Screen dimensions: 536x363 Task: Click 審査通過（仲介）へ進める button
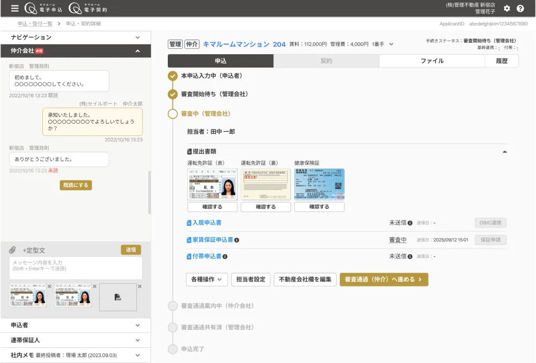[384, 279]
